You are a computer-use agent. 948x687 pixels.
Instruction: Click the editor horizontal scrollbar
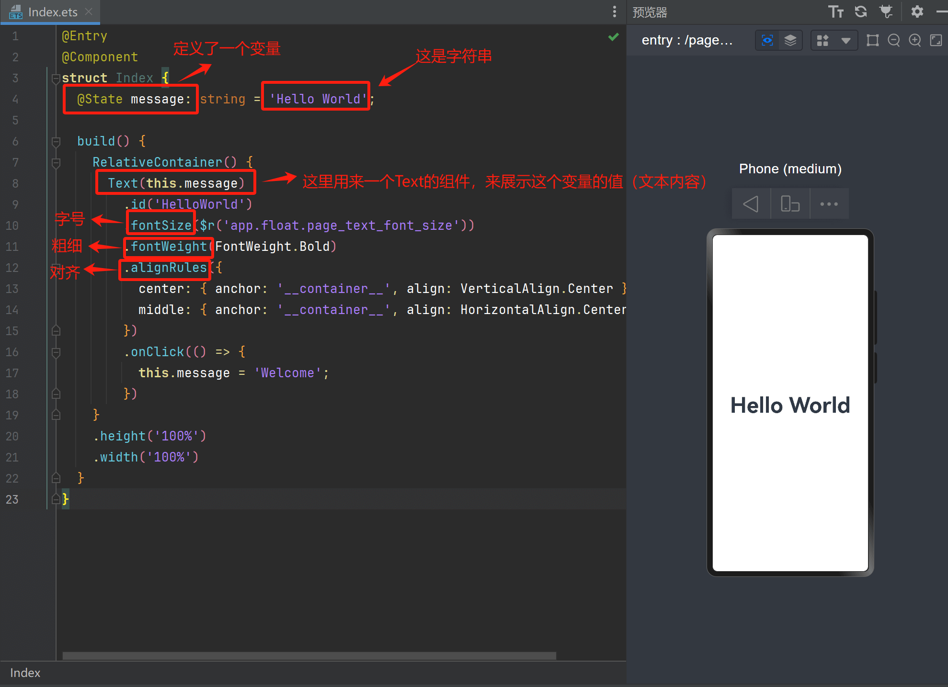click(x=309, y=655)
